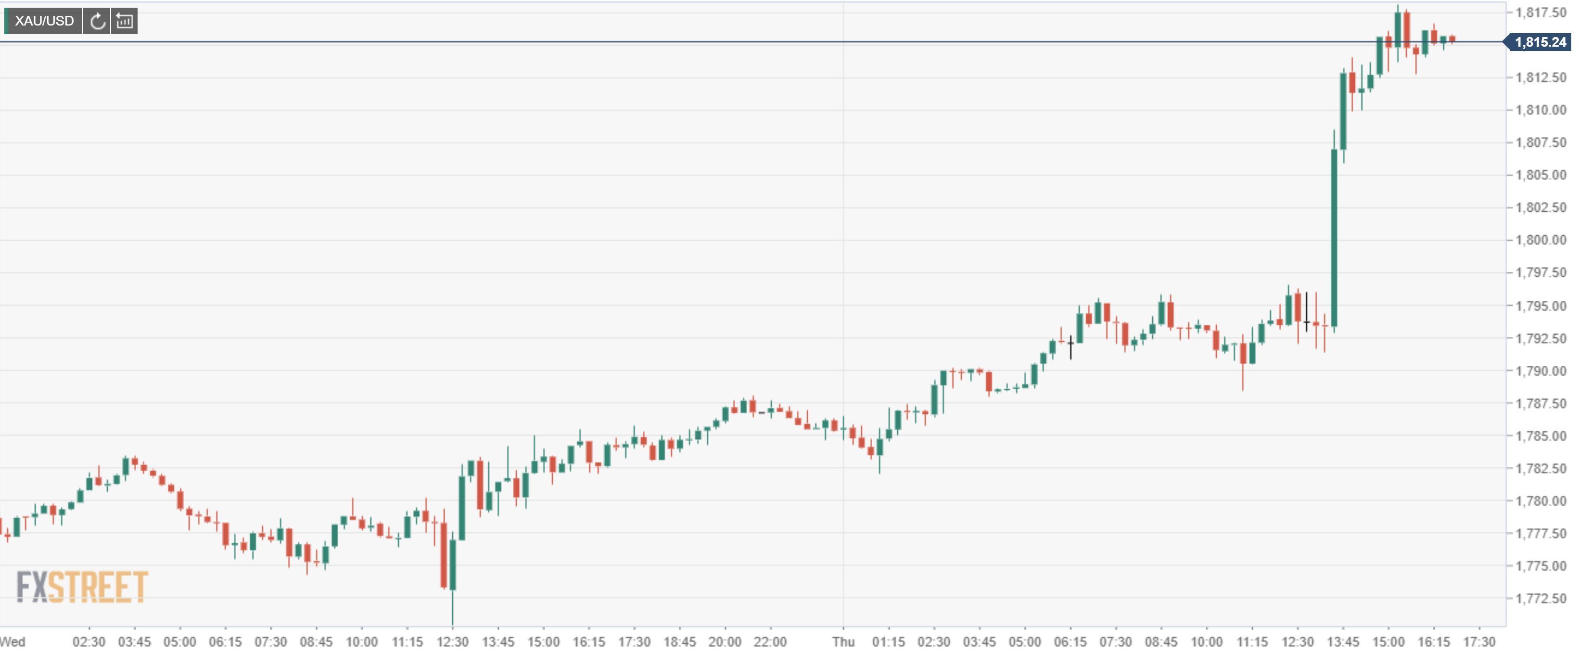Click the 1,785.00 price axis label
This screenshot has height=666, width=1579.
(1541, 436)
